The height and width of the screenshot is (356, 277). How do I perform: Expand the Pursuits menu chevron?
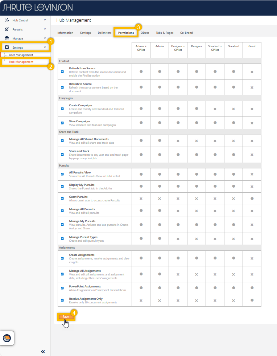[x=45, y=29]
